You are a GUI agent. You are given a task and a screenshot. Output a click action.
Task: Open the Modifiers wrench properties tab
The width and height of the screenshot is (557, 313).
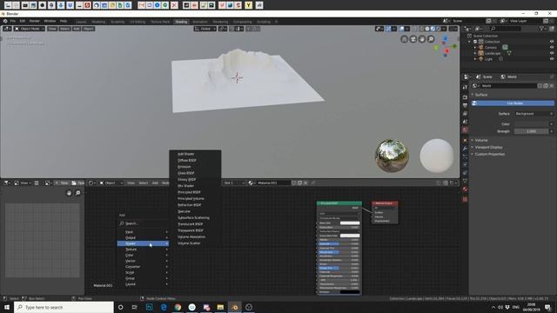tap(465, 149)
